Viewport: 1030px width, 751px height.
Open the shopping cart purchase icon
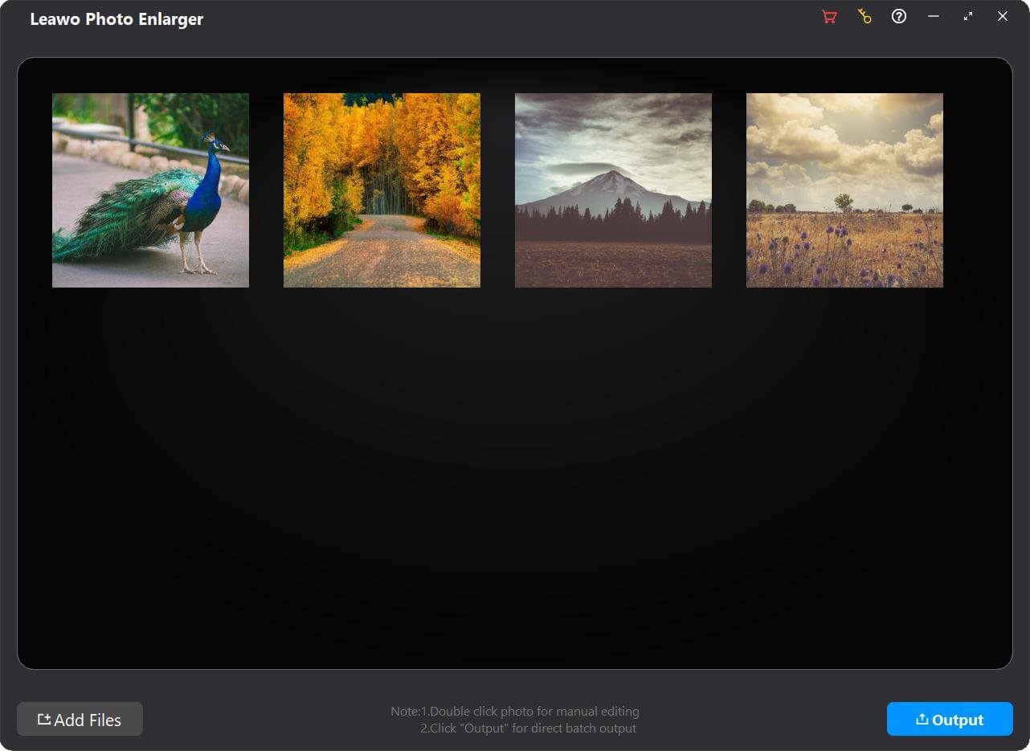click(830, 17)
